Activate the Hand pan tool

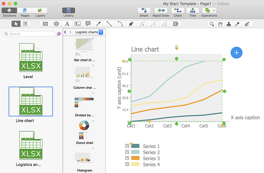click(220, 24)
